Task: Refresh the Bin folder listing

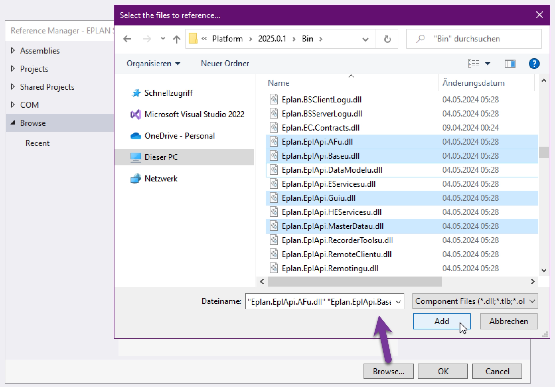Action: [387, 39]
